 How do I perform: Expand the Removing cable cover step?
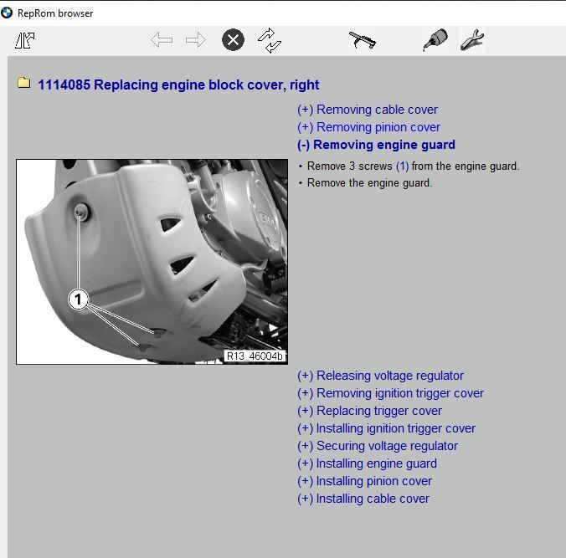368,110
